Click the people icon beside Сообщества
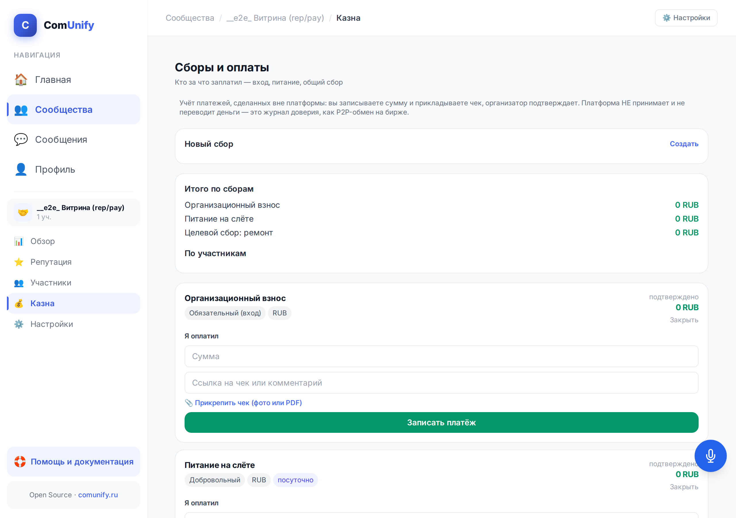 click(21, 110)
